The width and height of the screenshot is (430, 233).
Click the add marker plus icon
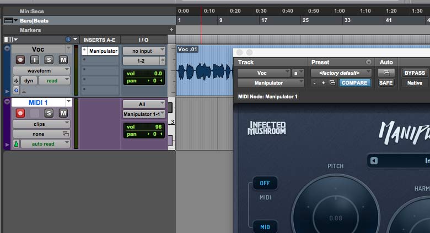click(x=171, y=30)
